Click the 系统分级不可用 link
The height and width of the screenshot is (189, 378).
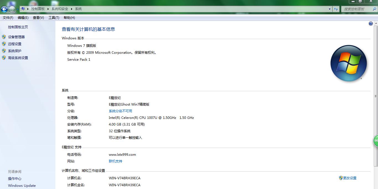point(120,111)
